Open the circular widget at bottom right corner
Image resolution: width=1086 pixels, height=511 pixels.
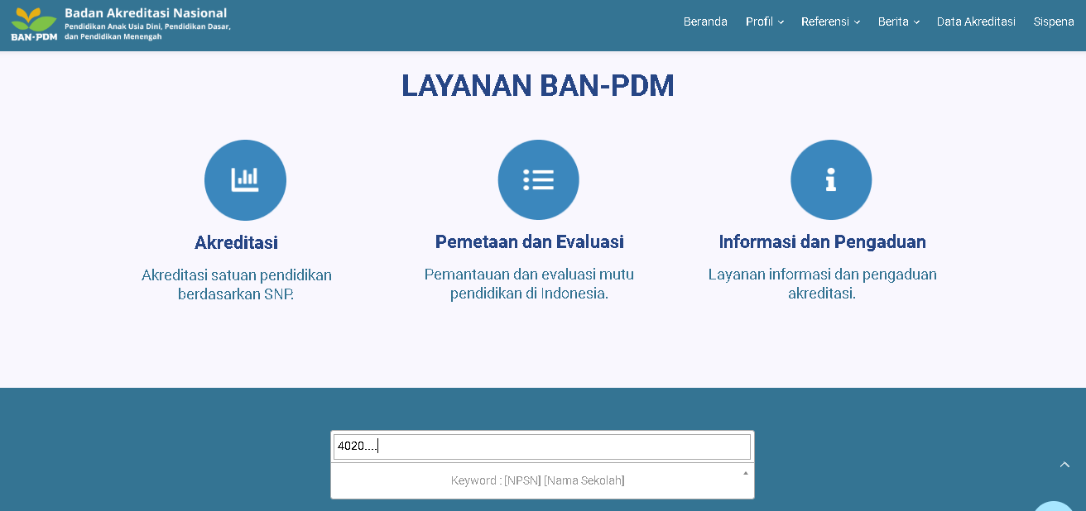(x=1052, y=506)
